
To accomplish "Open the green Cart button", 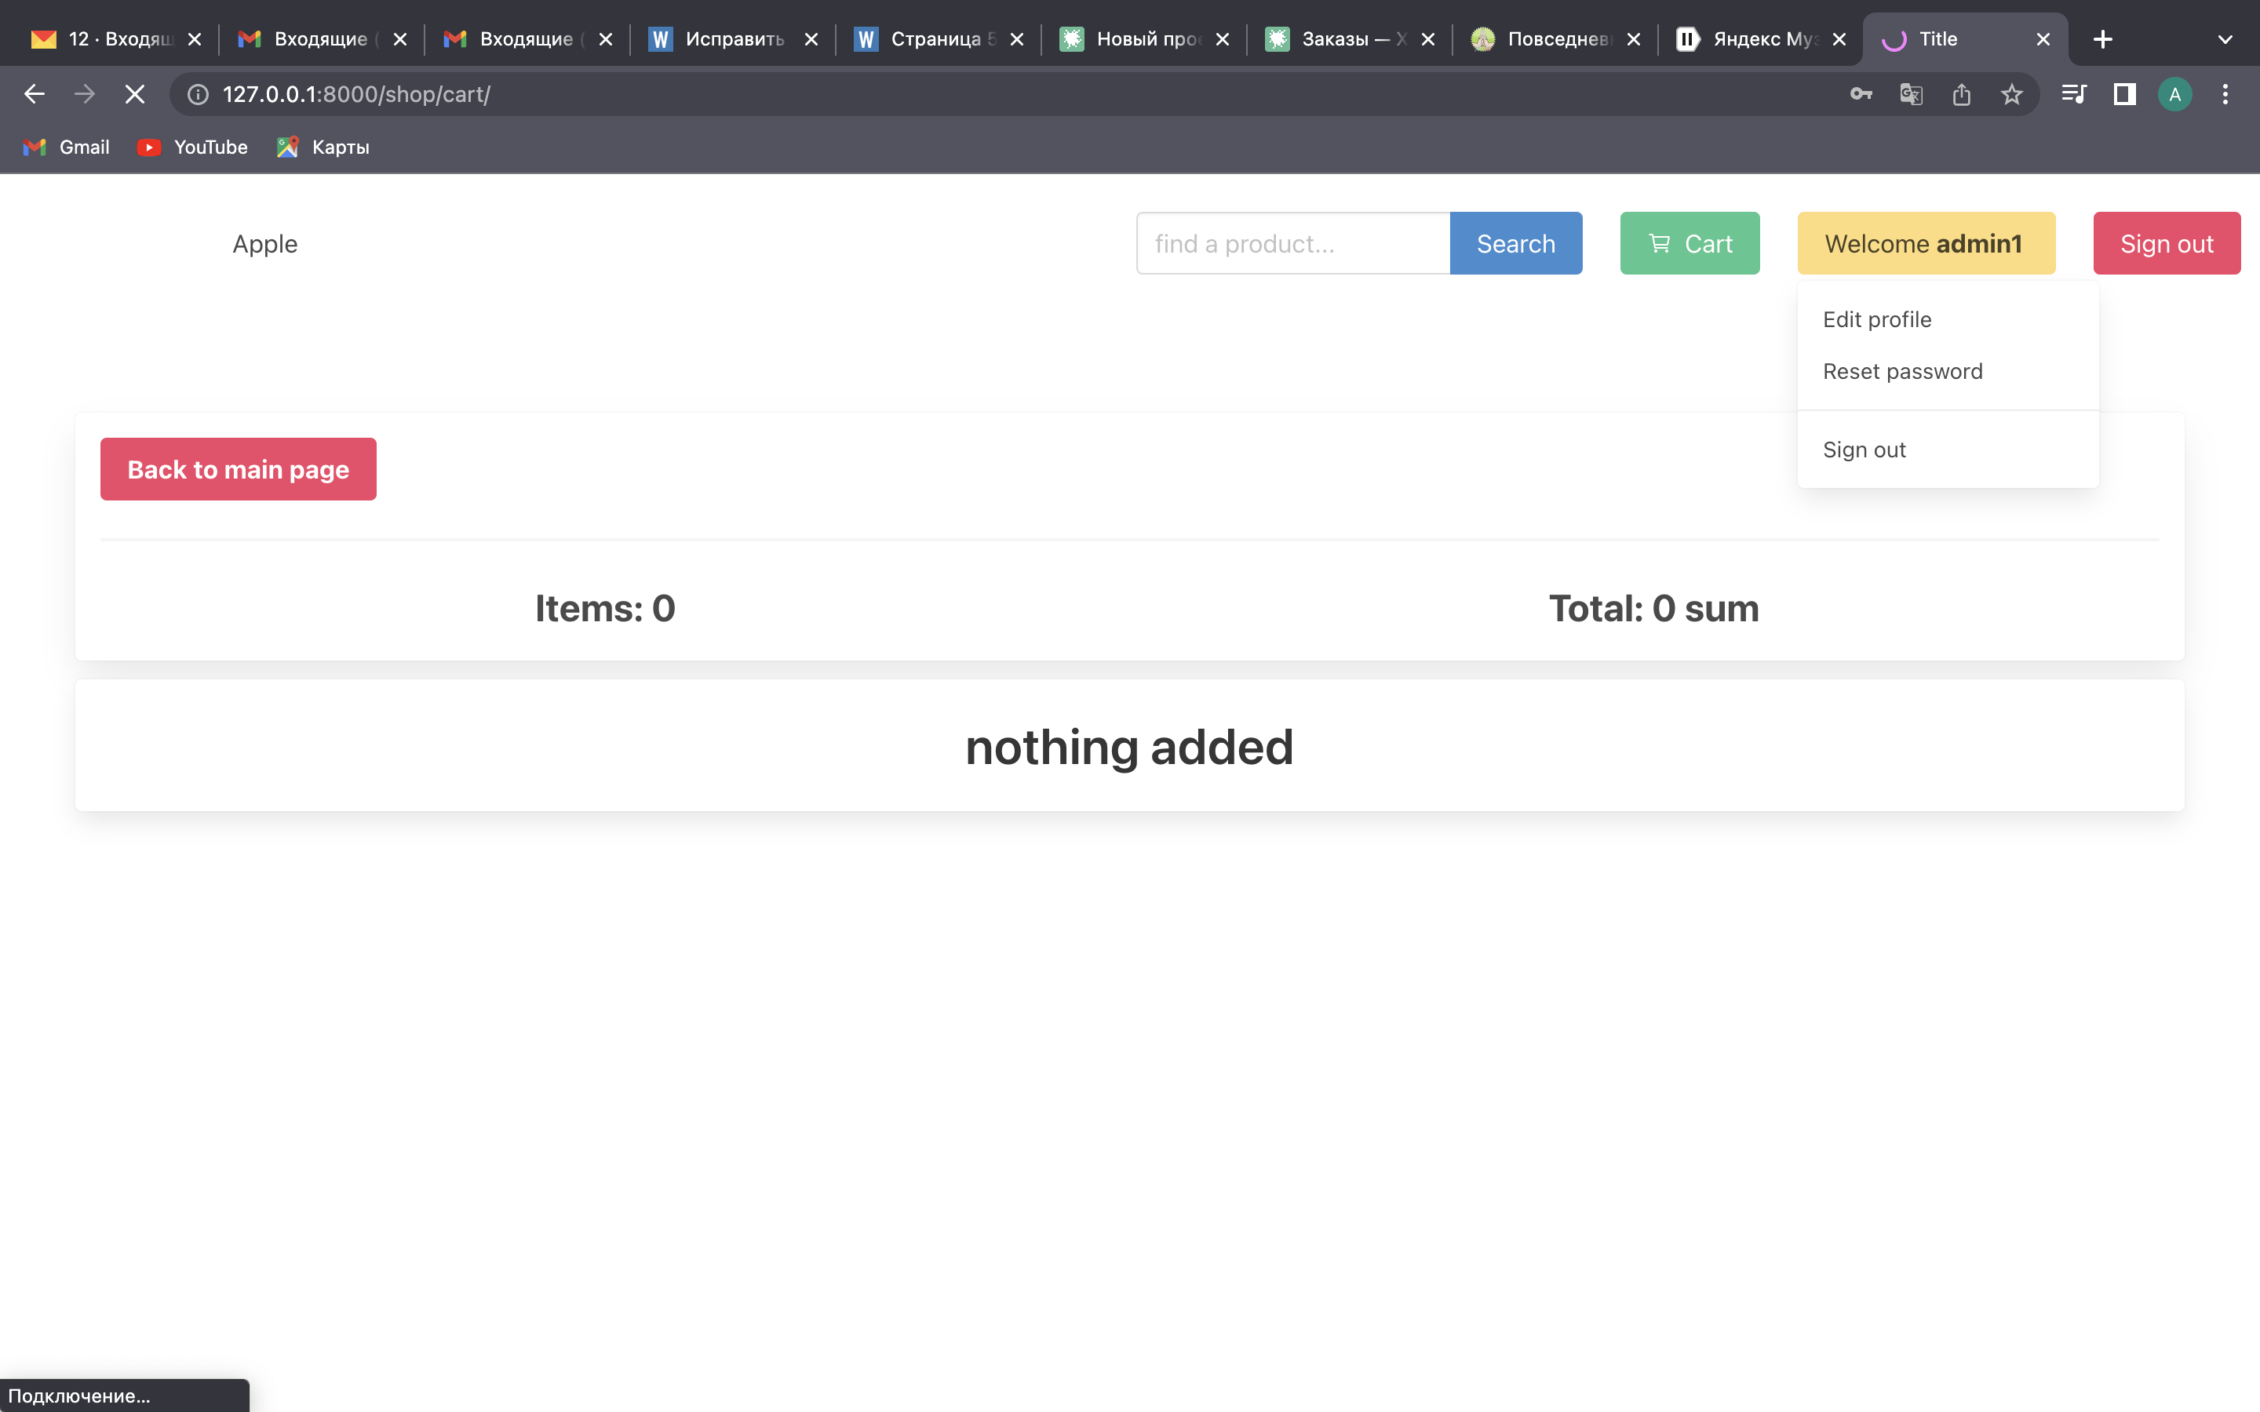I will point(1690,244).
